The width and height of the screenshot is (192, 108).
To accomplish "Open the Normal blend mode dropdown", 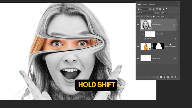I will pos(145,13).
